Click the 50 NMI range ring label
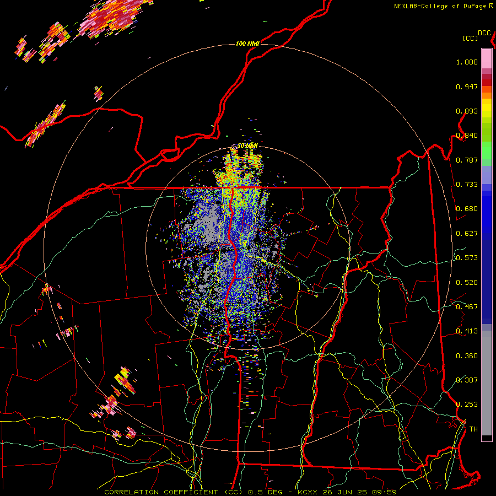This screenshot has height=496, width=496. coord(247,146)
